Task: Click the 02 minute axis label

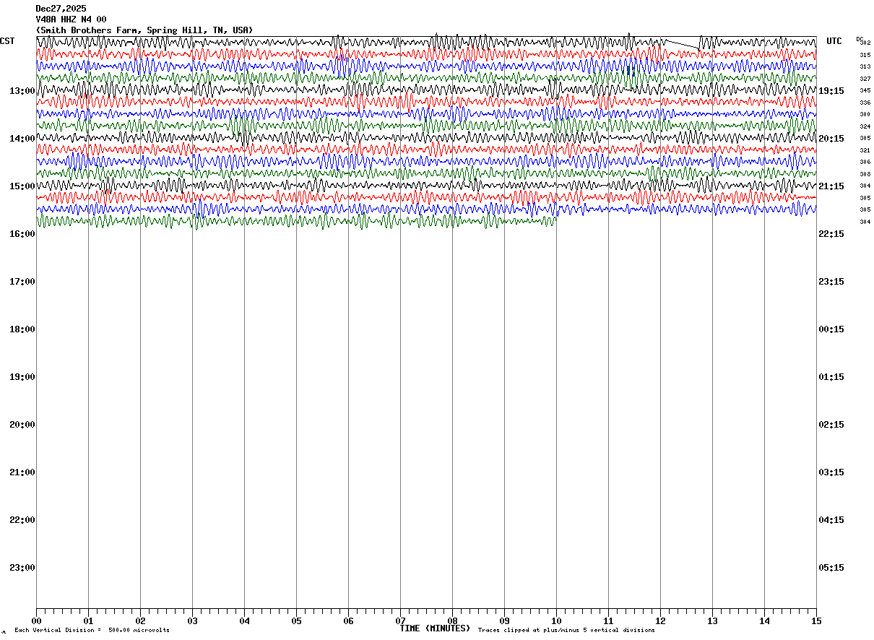Action: click(140, 621)
